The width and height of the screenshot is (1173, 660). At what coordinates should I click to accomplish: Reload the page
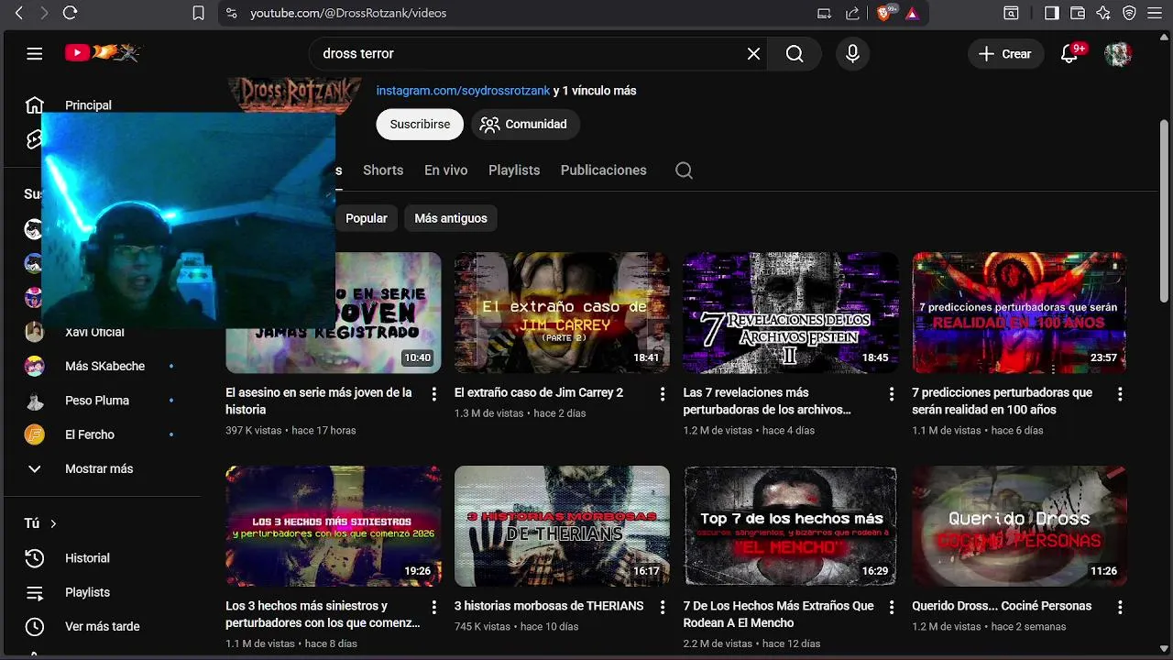tap(70, 13)
